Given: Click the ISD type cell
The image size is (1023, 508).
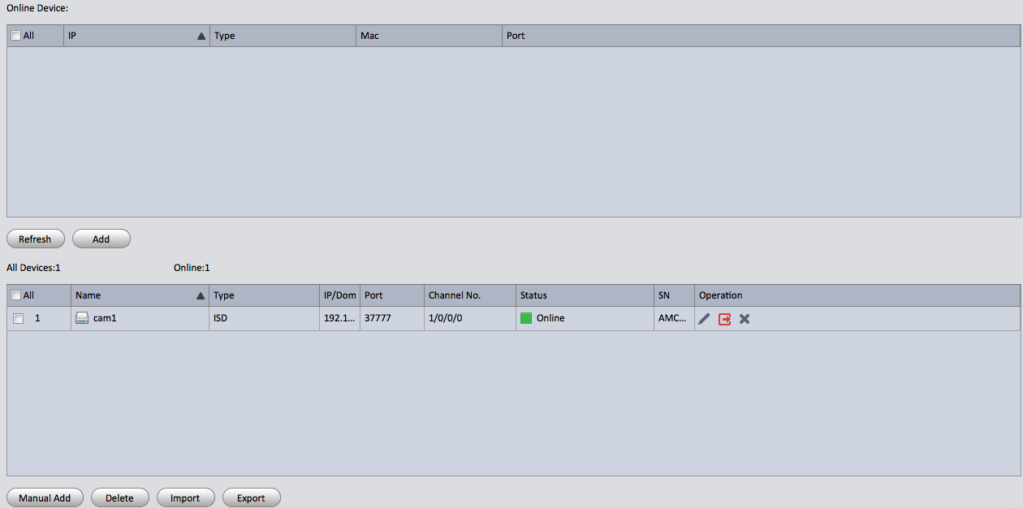Looking at the screenshot, I should click(264, 318).
